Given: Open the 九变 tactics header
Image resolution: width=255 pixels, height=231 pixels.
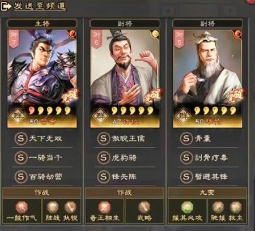Looking at the screenshot, I should 207,192.
